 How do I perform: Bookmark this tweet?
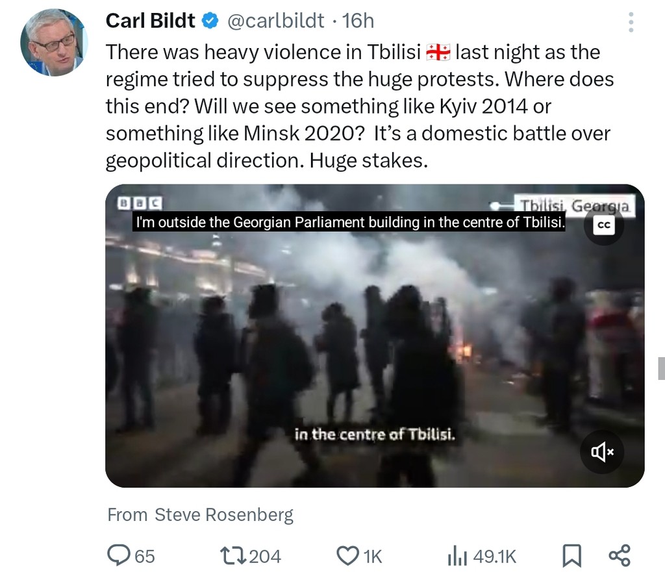(571, 556)
